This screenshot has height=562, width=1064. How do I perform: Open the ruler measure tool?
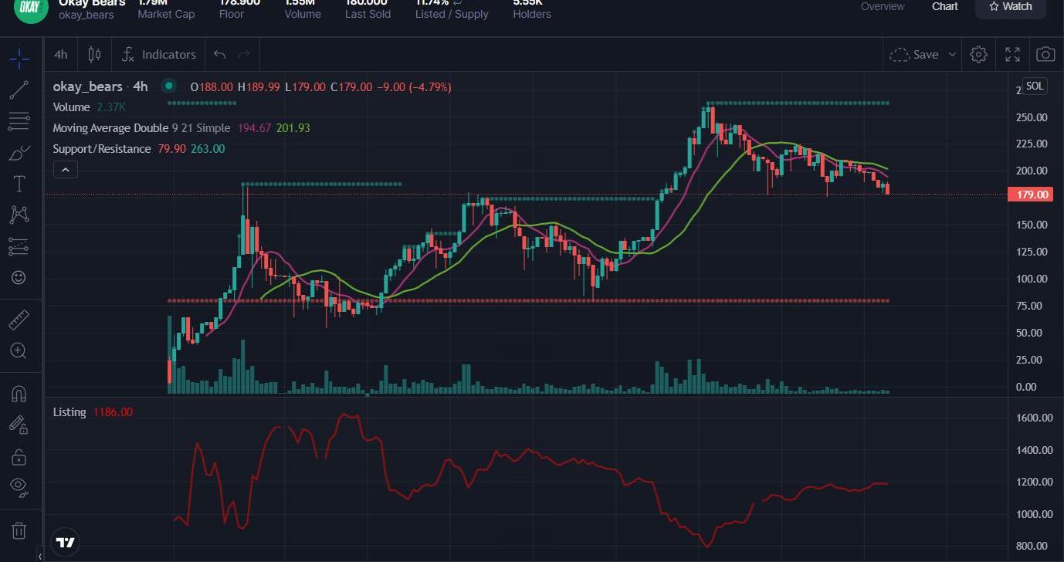click(x=19, y=319)
